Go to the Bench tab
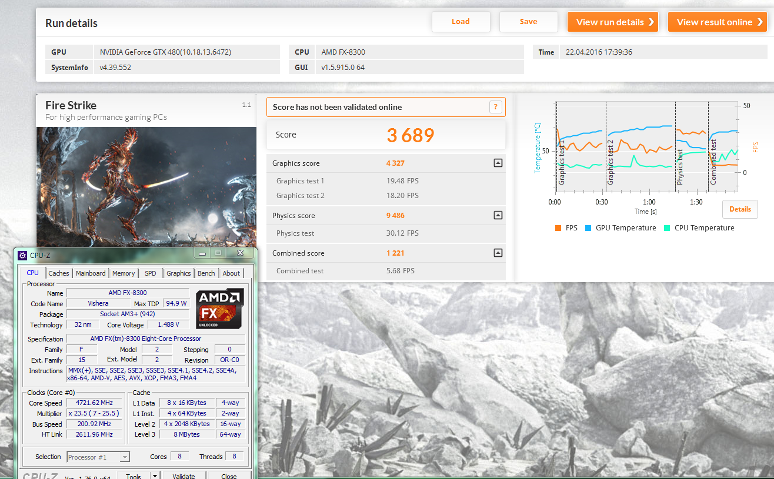Viewport: 774px width, 479px height. [x=206, y=273]
